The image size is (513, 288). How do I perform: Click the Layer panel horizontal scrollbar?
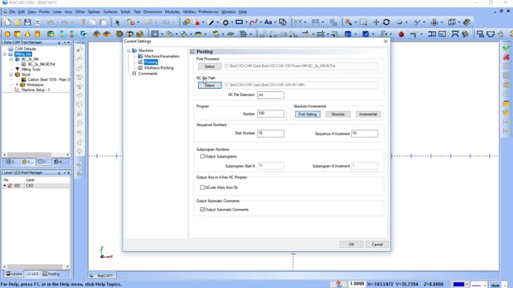coord(36,266)
